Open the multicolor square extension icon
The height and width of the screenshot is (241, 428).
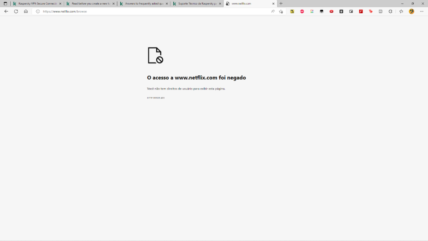point(312,12)
